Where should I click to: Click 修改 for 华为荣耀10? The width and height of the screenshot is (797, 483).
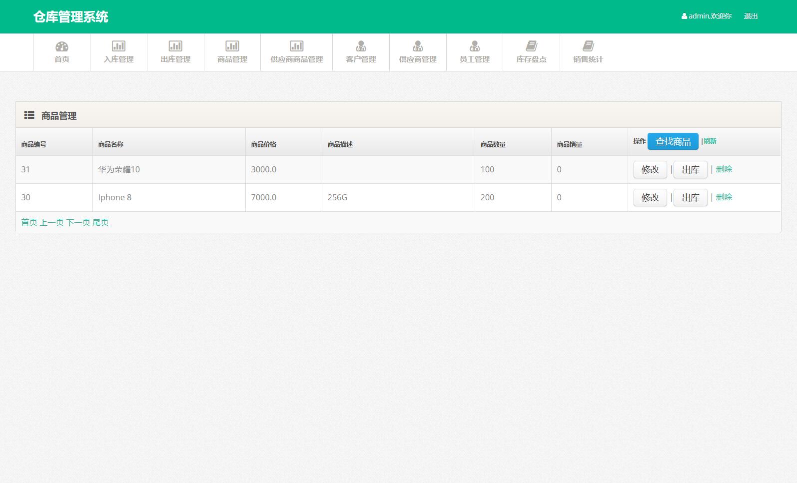[650, 169]
